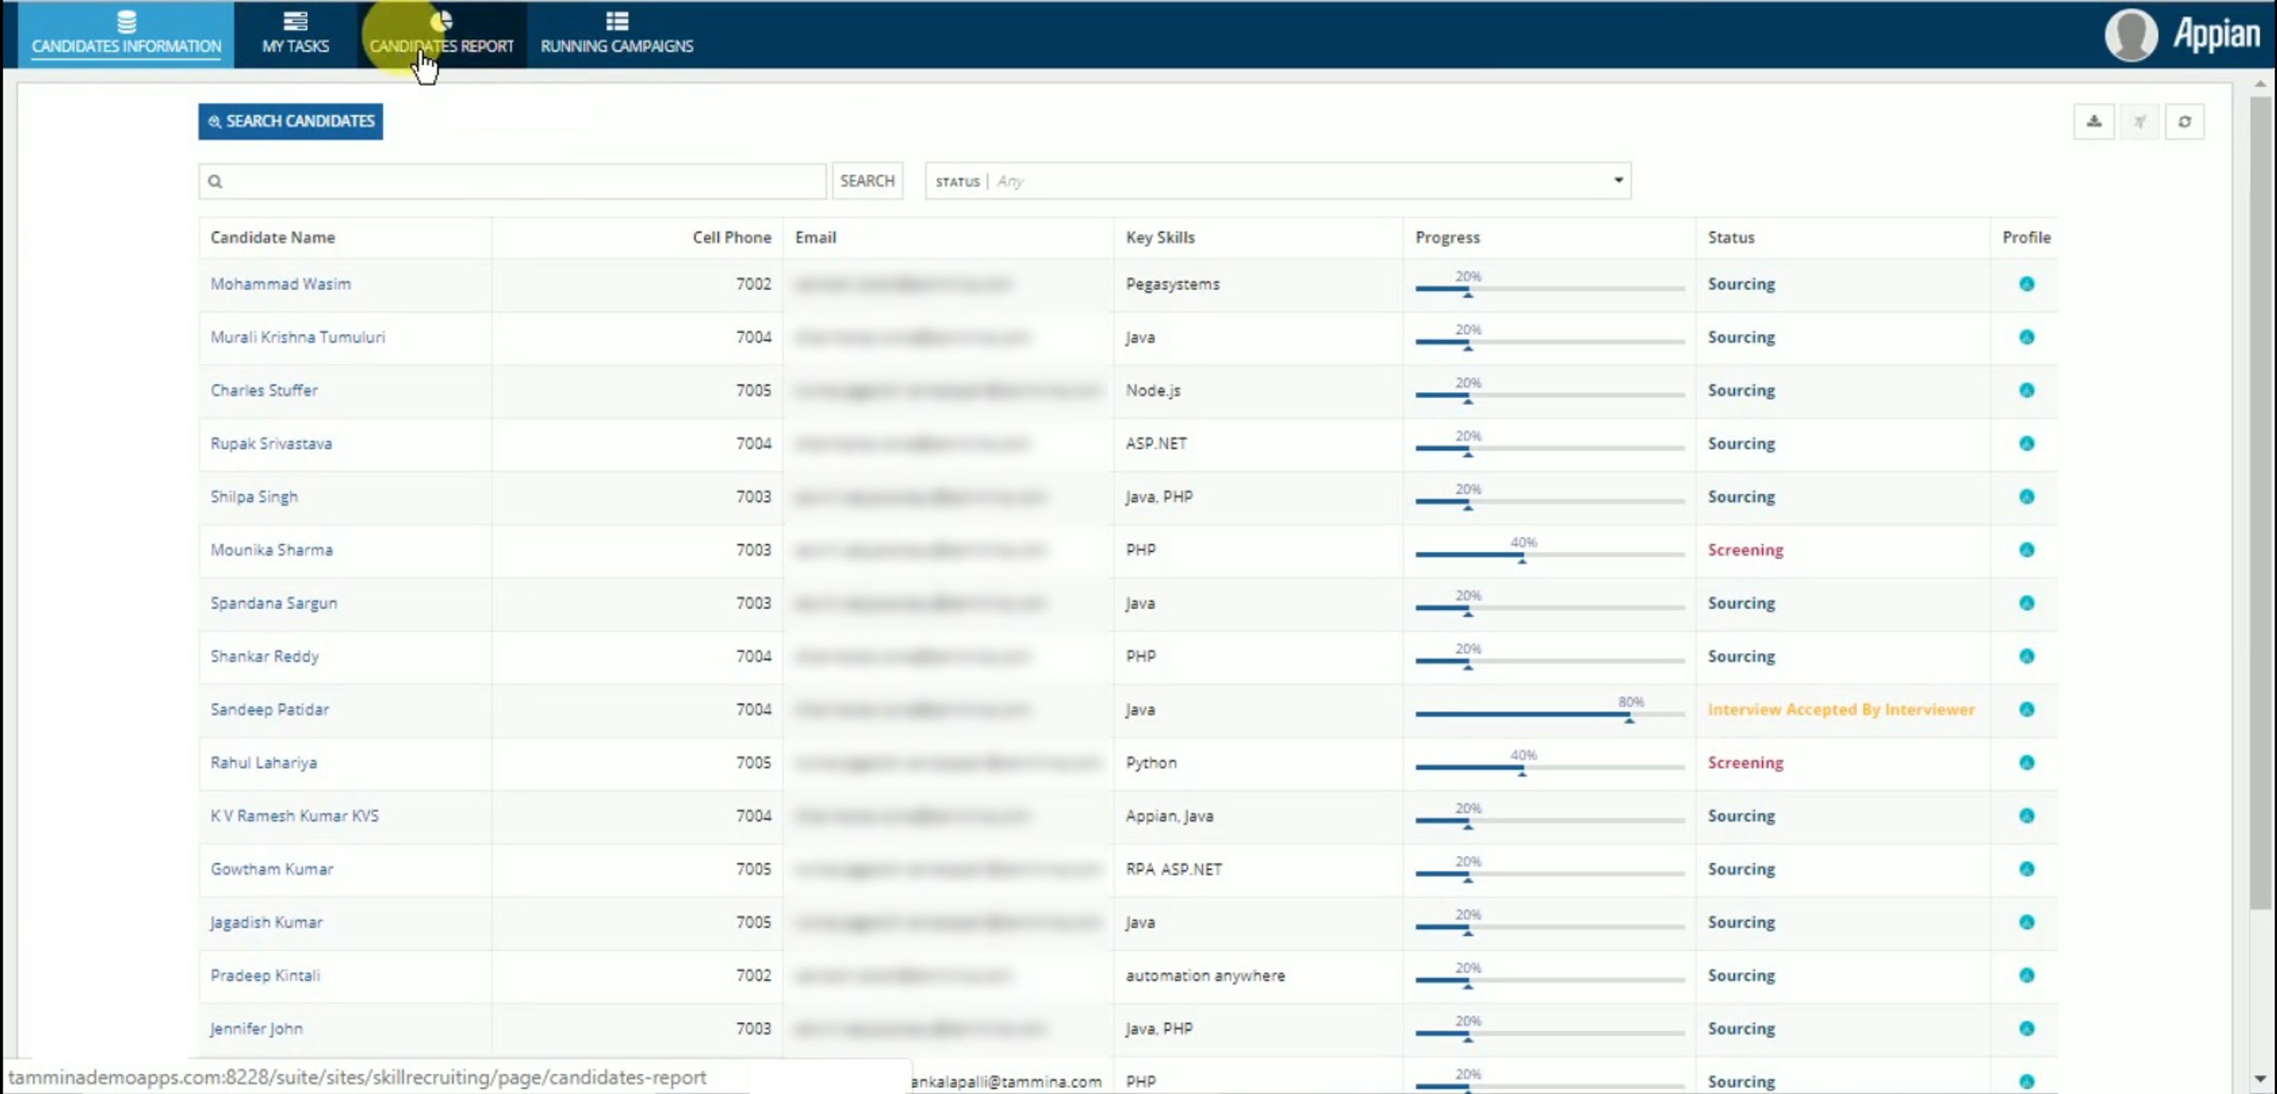Sort by Candidate Name column header
This screenshot has width=2277, height=1094.
coord(272,237)
